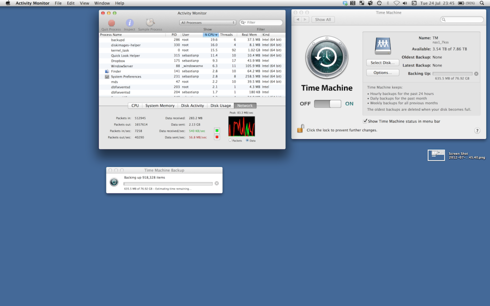The image size is (490, 306).
Task: Cancel backup in Time Machine preferences pane
Action: click(x=476, y=74)
